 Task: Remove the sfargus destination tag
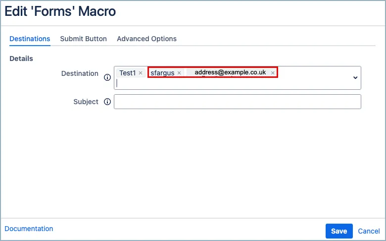(179, 73)
